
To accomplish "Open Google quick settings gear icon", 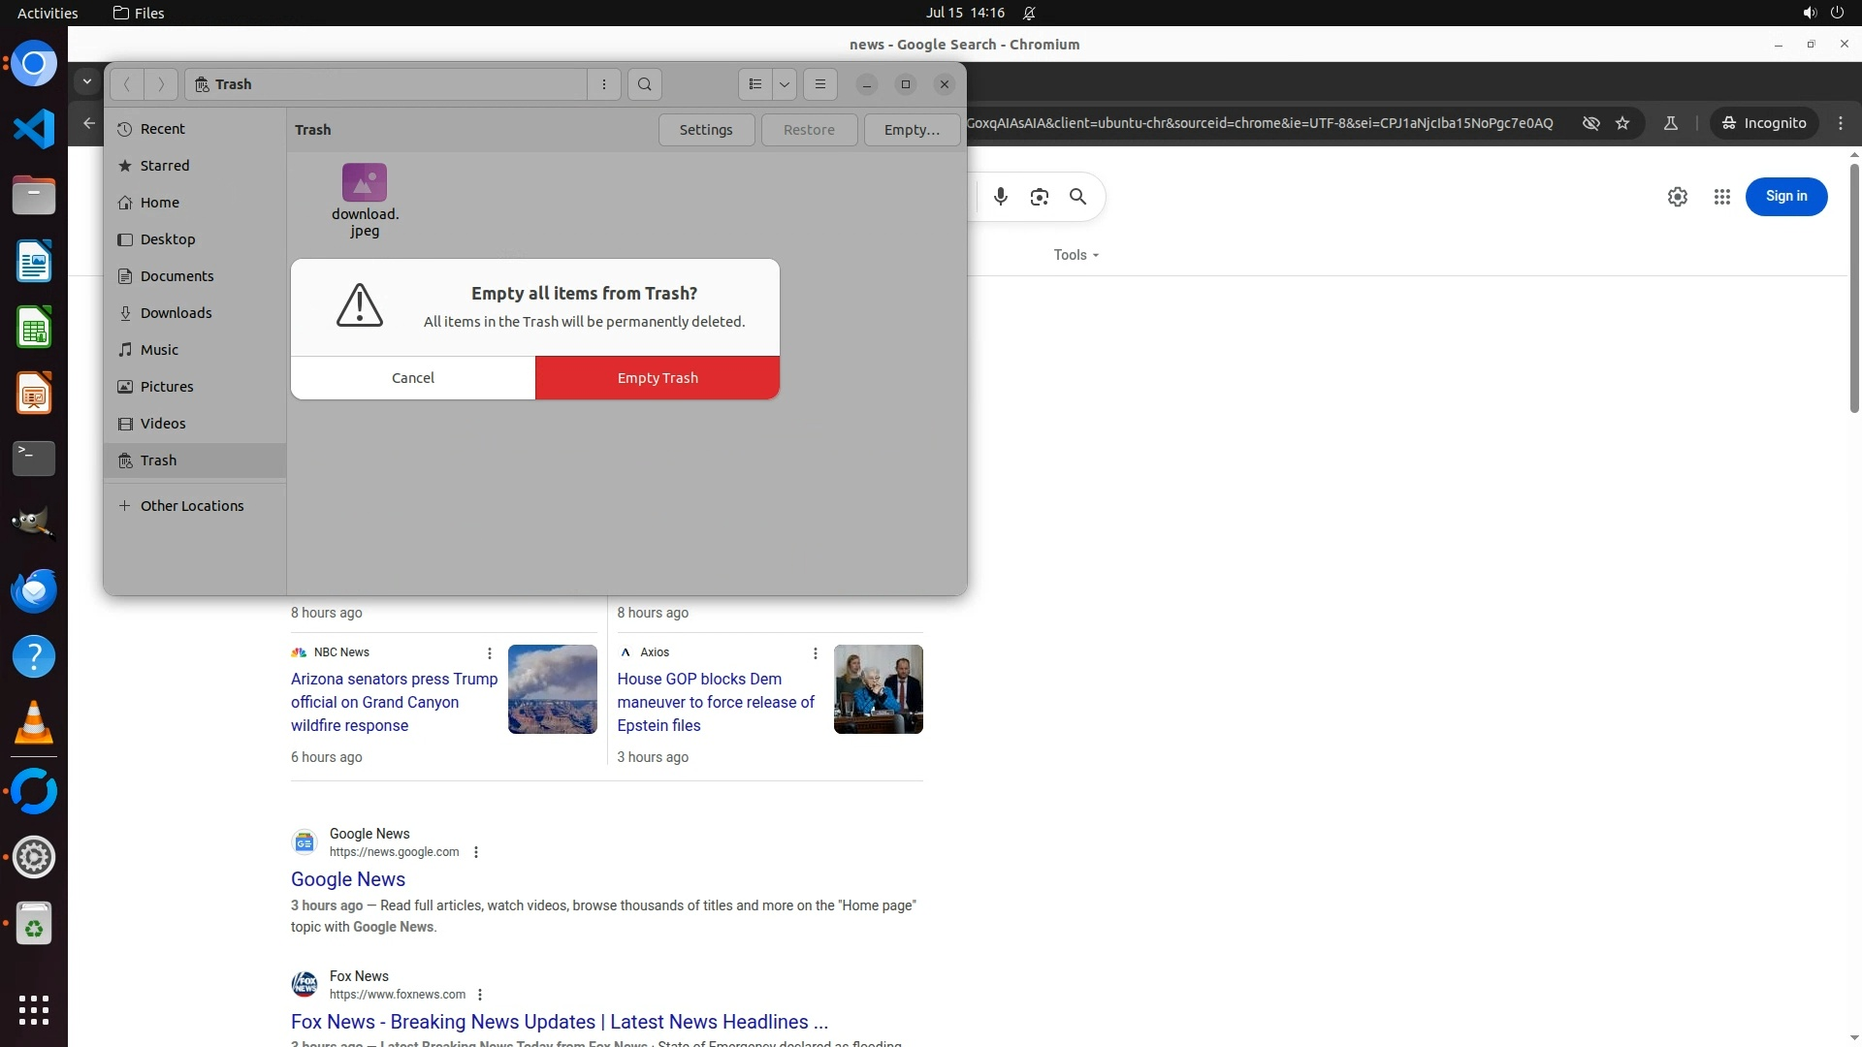I will 1677,197.
